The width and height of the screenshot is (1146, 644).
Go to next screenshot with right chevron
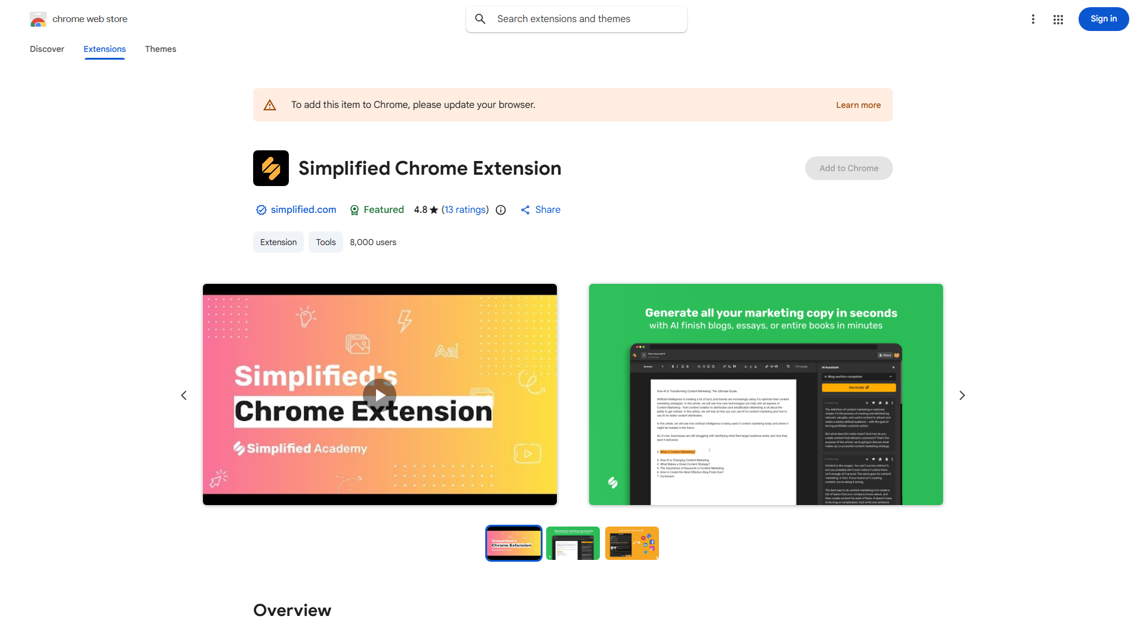point(962,395)
